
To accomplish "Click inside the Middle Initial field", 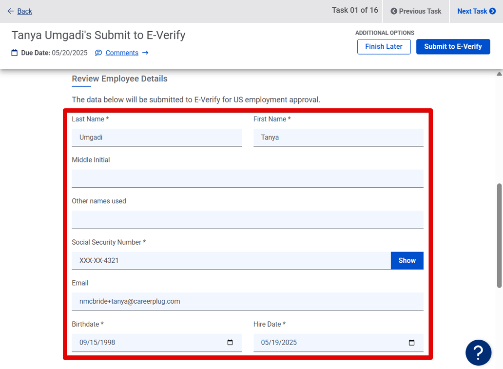I will pyautogui.click(x=248, y=178).
